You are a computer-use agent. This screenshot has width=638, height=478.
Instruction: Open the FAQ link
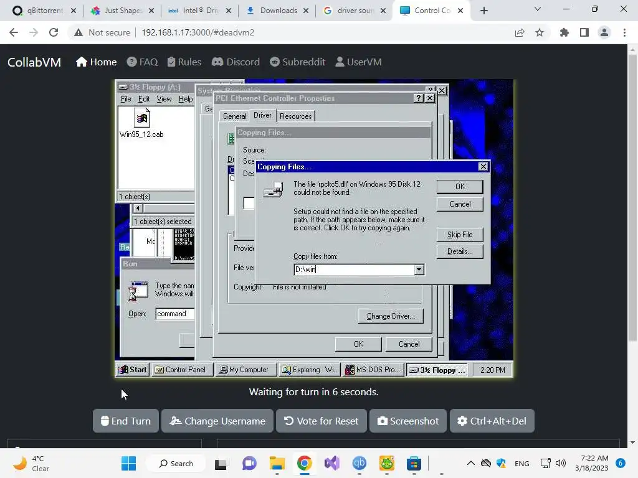[x=143, y=62]
